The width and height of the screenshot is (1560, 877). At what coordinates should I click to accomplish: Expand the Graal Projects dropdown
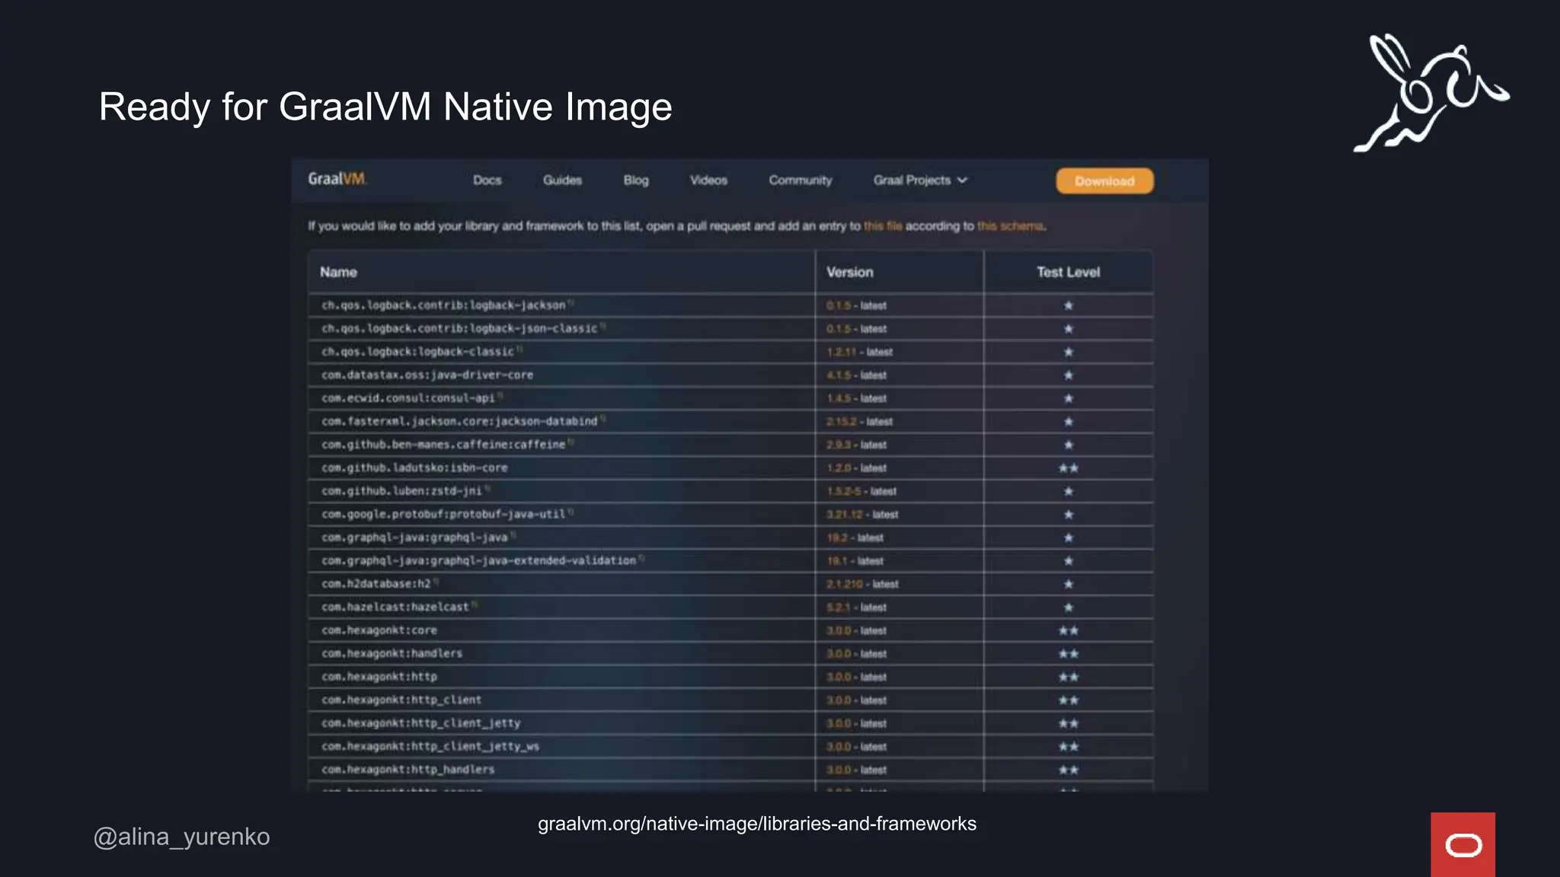920,180
